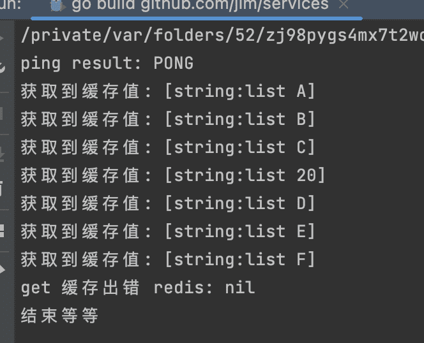Viewport: 424px width, 343px height.
Task: Click the Go gopher icon in the run tab
Action: (57, 5)
